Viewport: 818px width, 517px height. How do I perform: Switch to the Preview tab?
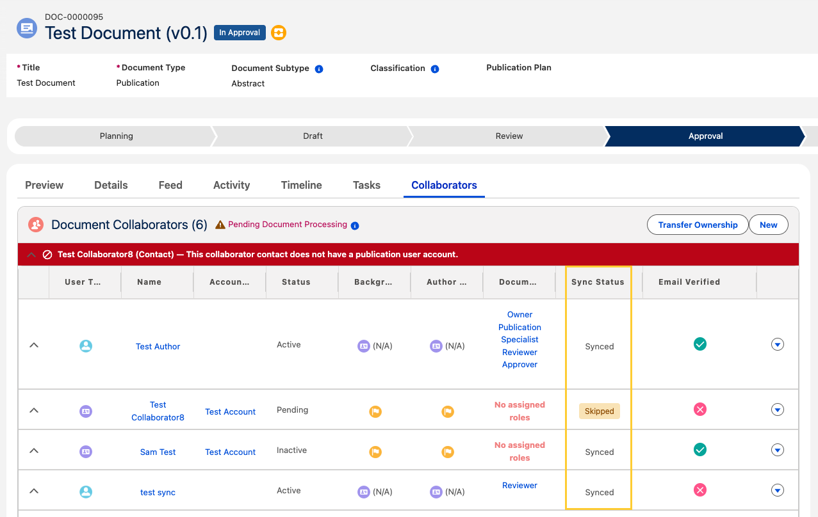(44, 185)
